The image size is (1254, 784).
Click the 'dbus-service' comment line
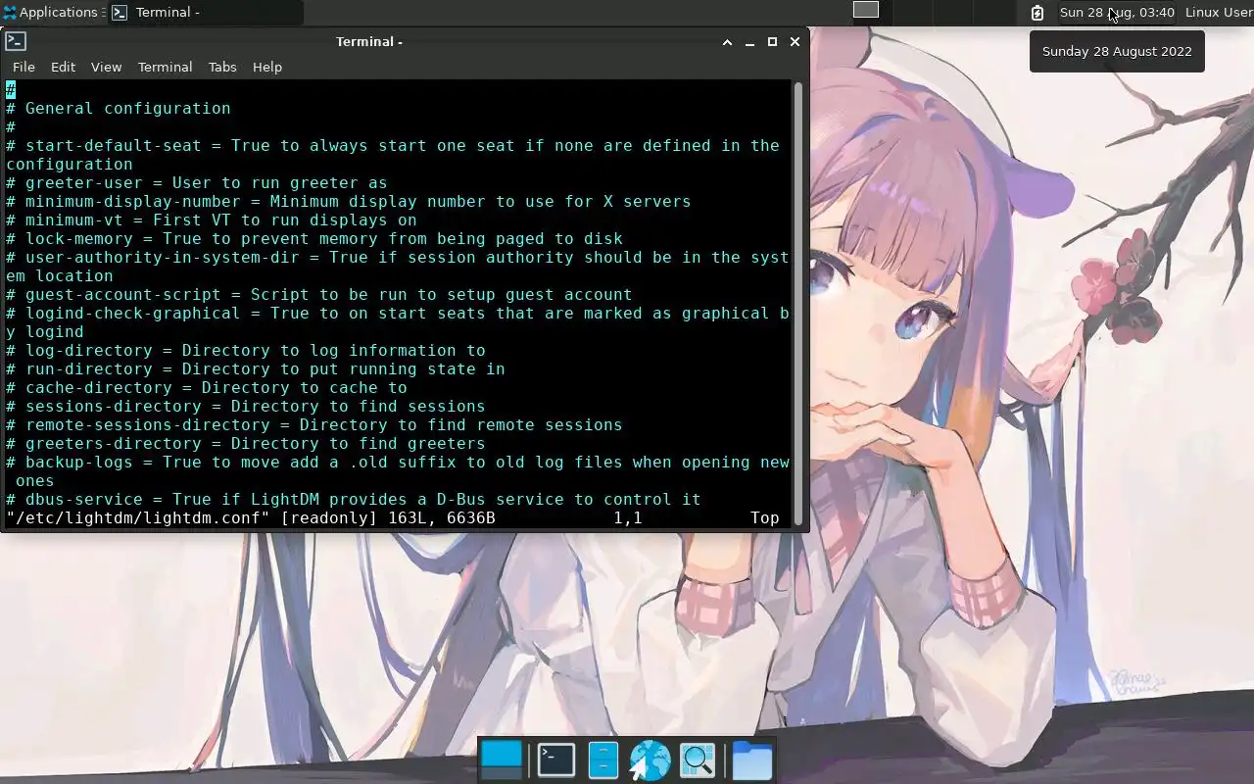click(x=354, y=500)
